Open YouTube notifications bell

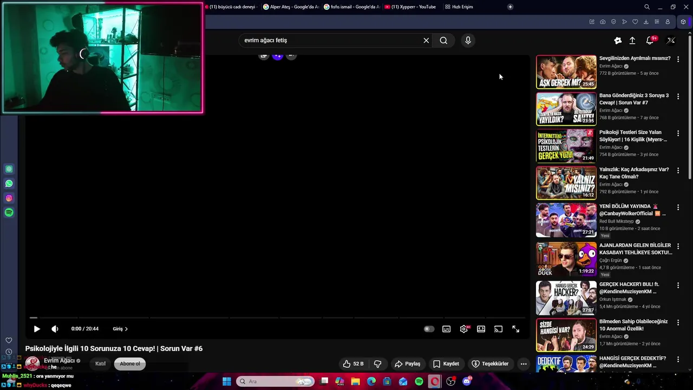tap(650, 41)
